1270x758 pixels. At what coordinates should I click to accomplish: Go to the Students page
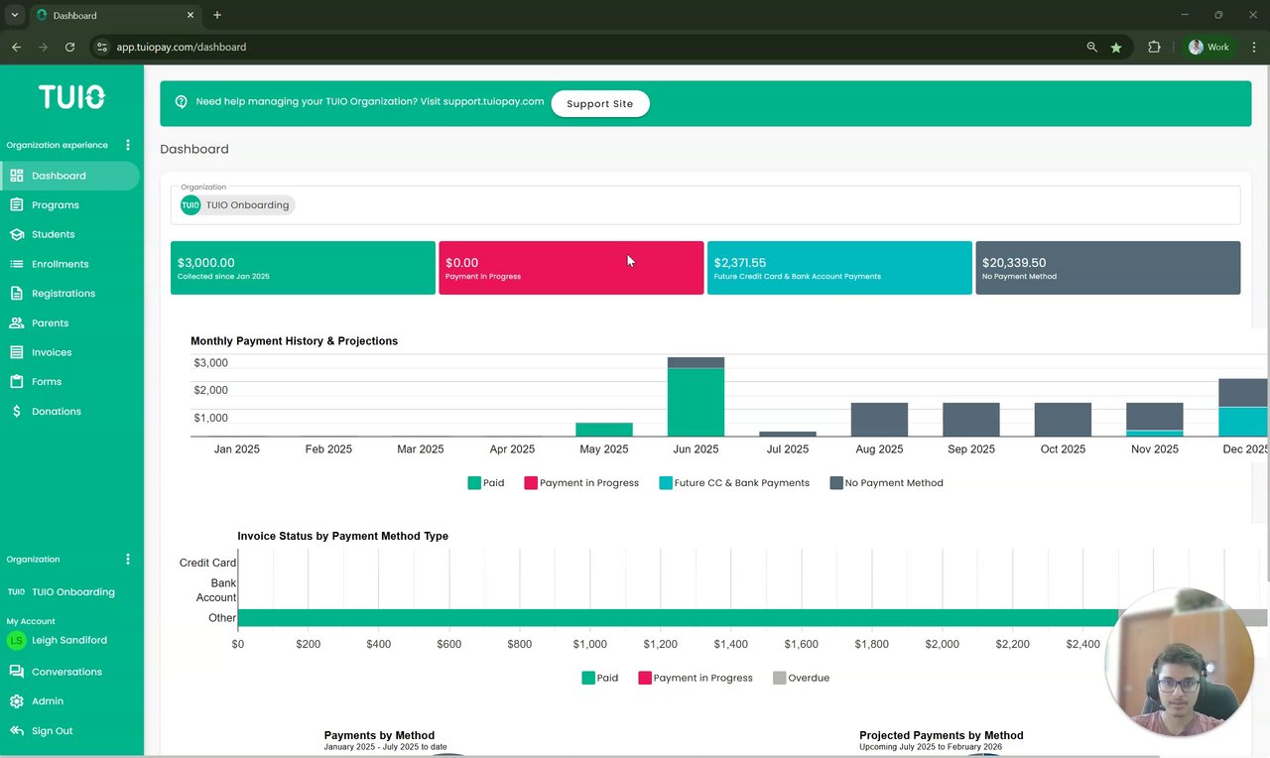(54, 234)
